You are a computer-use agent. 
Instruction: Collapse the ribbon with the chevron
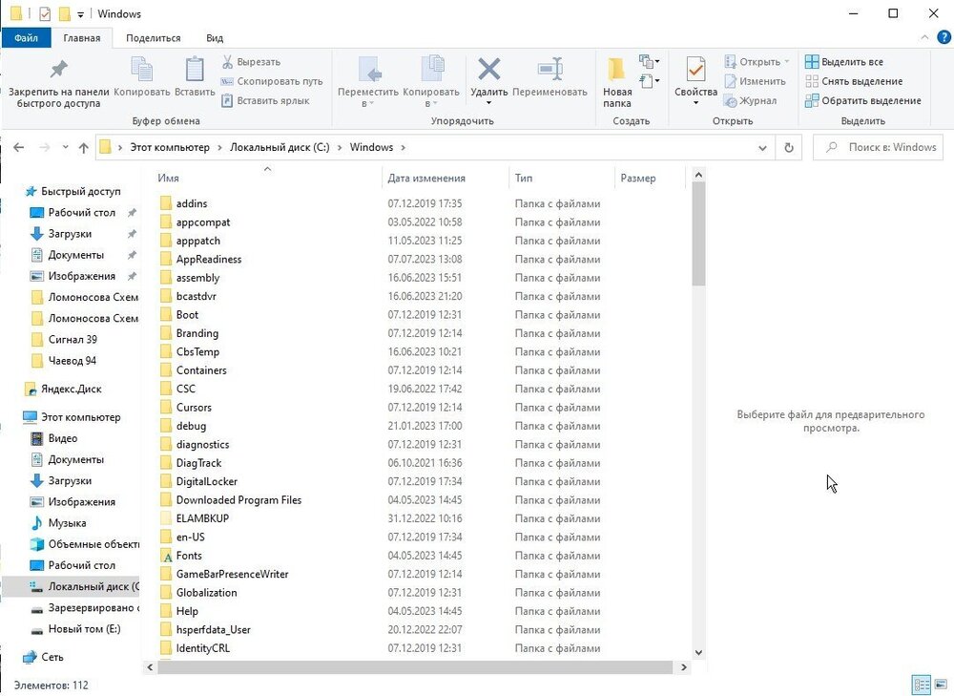tap(924, 38)
